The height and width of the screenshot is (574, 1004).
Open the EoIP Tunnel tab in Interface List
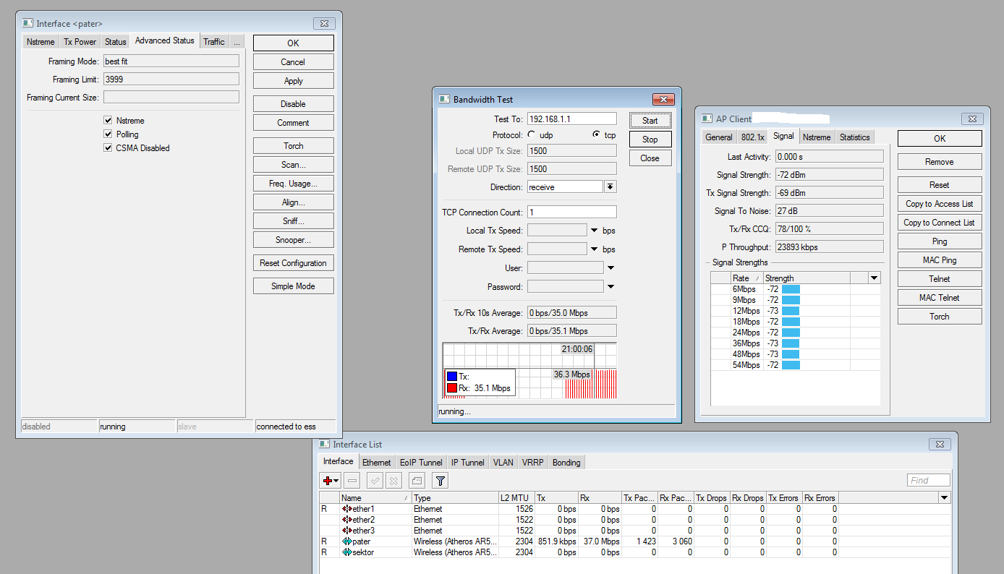point(421,463)
